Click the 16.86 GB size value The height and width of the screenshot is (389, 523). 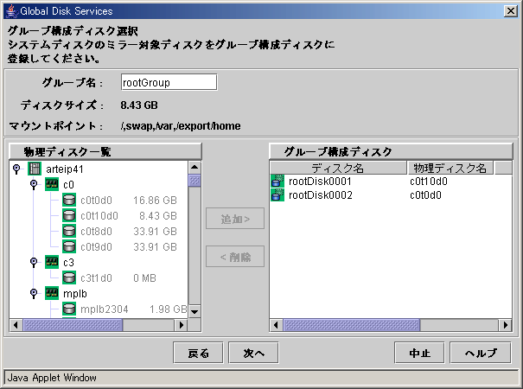(x=155, y=201)
